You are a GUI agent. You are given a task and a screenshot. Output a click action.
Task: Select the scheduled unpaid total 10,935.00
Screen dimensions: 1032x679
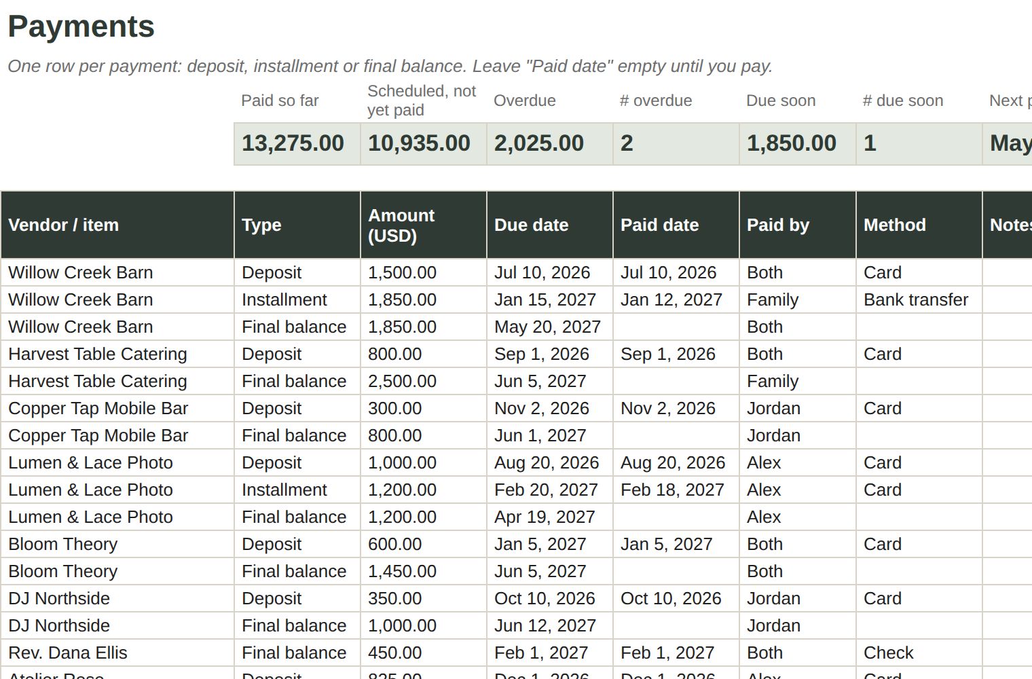tap(424, 143)
